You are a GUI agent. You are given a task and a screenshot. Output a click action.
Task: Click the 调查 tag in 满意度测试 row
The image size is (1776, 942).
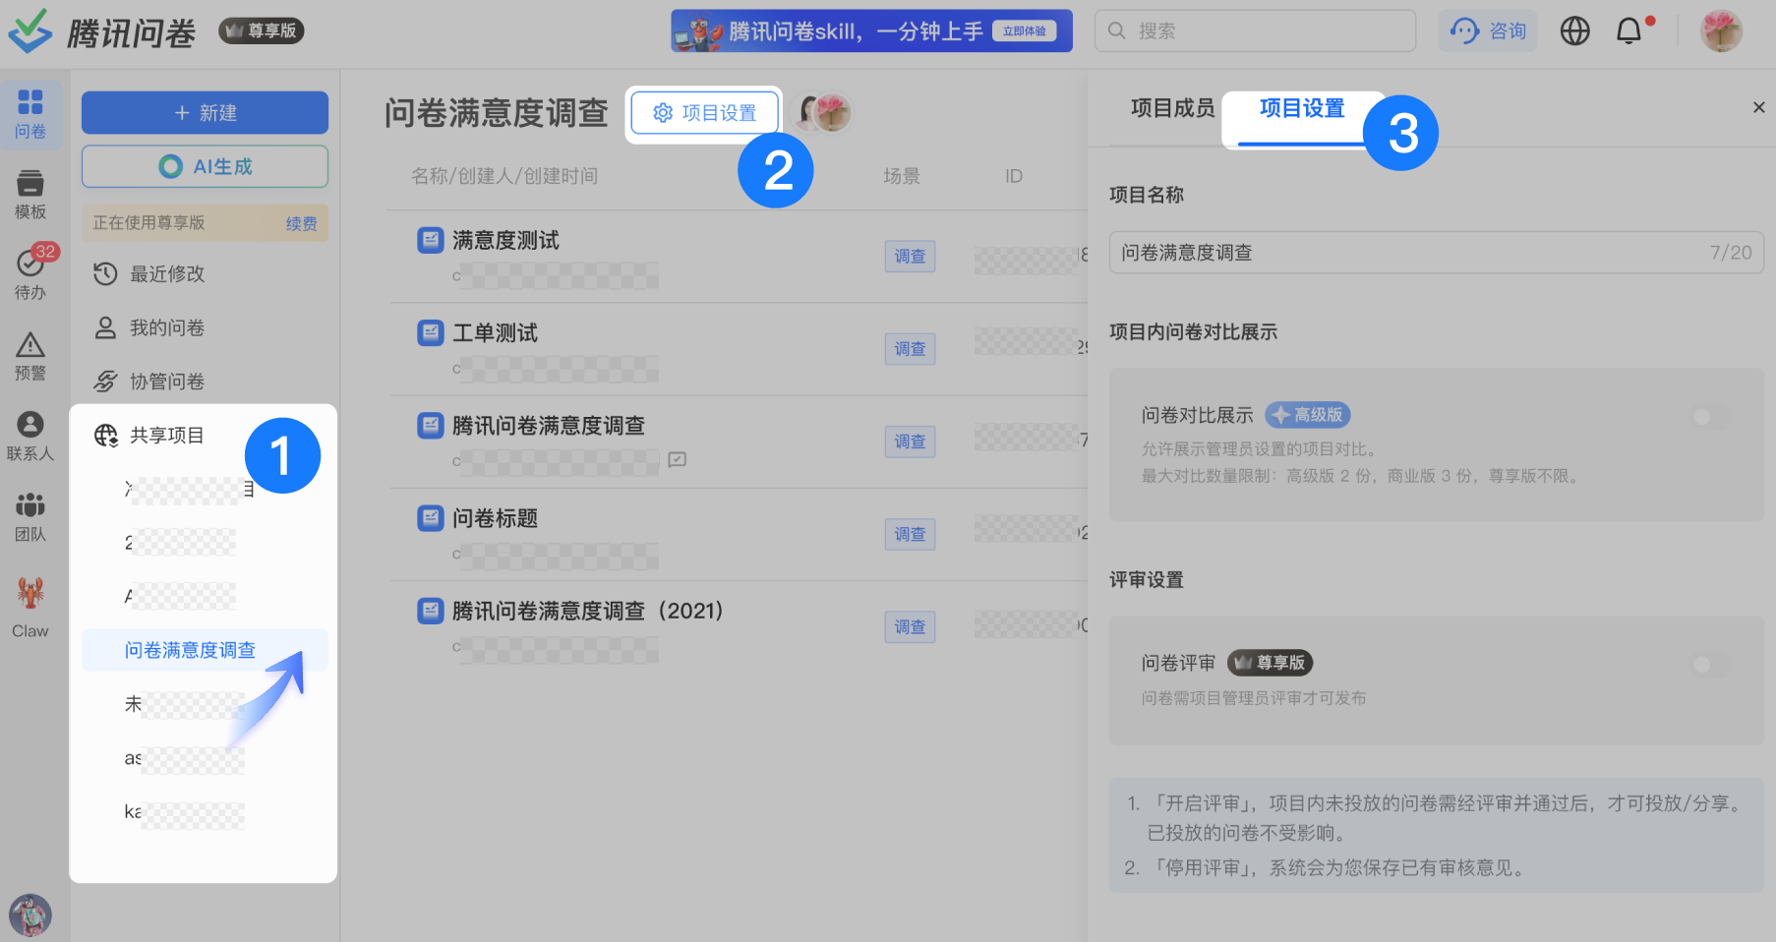pos(910,257)
